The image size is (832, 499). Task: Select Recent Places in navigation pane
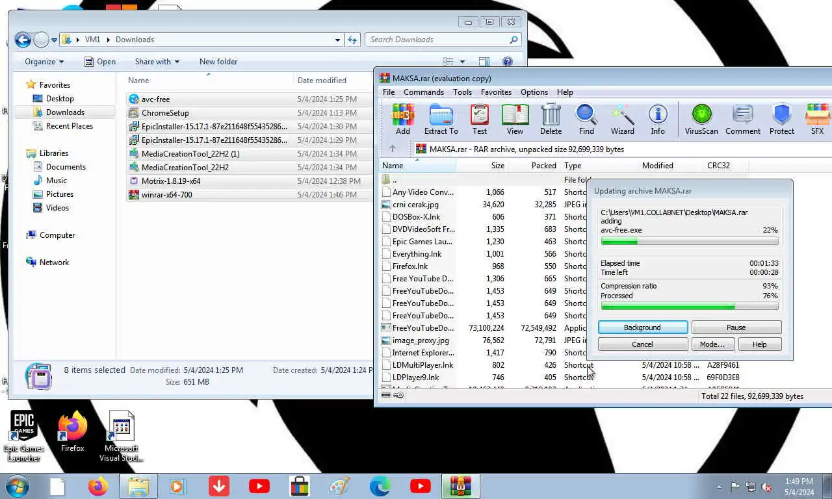(x=70, y=126)
